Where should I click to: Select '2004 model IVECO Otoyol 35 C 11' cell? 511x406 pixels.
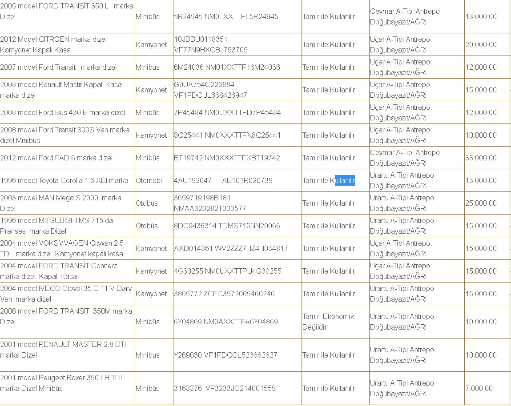click(x=66, y=294)
